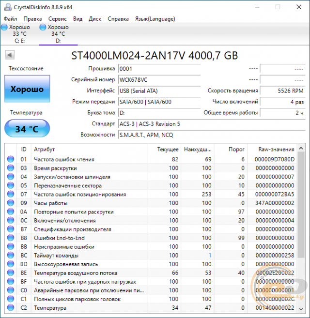Viewport: 310px width, 318px height.
Task: Click status orb for attribute 0C
Action: tap(11, 220)
